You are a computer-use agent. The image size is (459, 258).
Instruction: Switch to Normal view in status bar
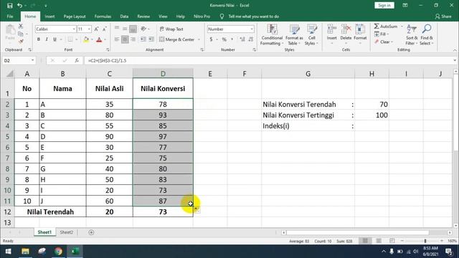click(365, 241)
